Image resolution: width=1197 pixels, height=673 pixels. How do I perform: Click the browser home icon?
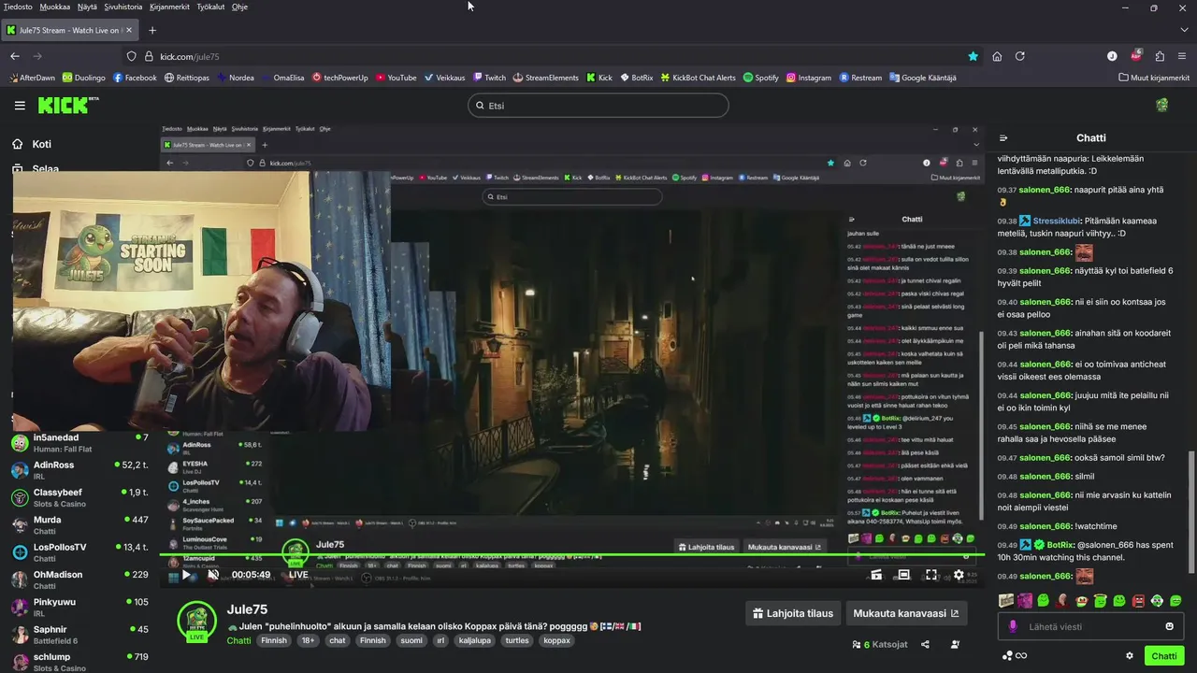(997, 56)
